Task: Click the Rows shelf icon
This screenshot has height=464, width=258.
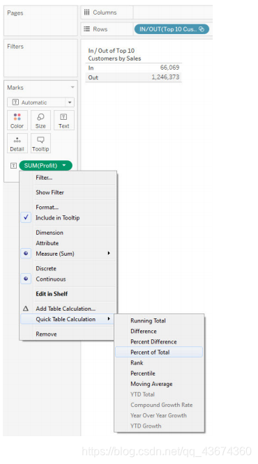Action: [86, 29]
